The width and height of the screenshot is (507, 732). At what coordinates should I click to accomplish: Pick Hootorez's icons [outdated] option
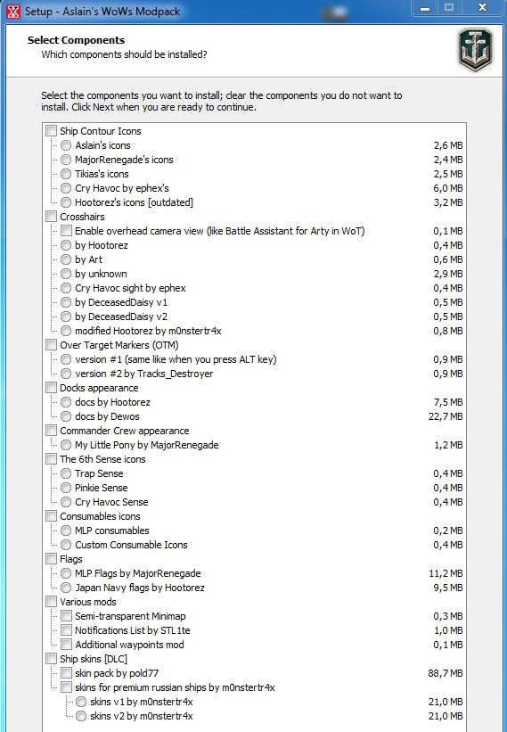pyautogui.click(x=66, y=202)
